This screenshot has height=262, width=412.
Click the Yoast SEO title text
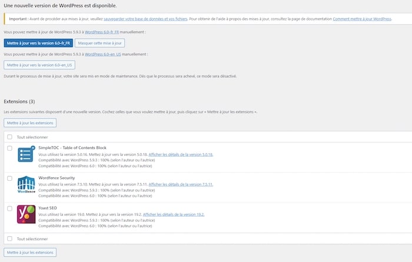click(48, 208)
